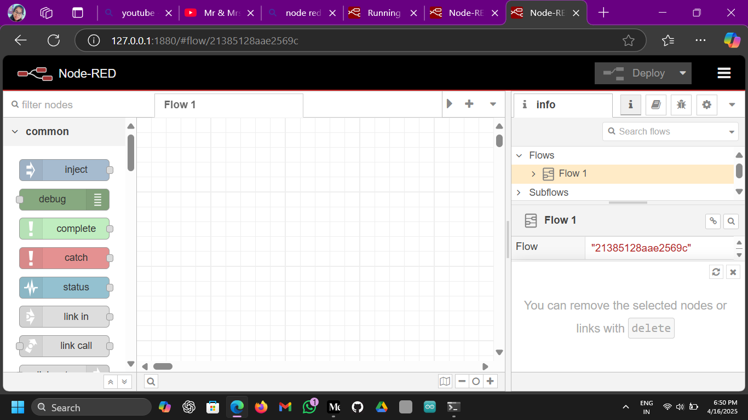Open Arduino IDE from taskbar
This screenshot has width=748, height=420.
pos(430,407)
